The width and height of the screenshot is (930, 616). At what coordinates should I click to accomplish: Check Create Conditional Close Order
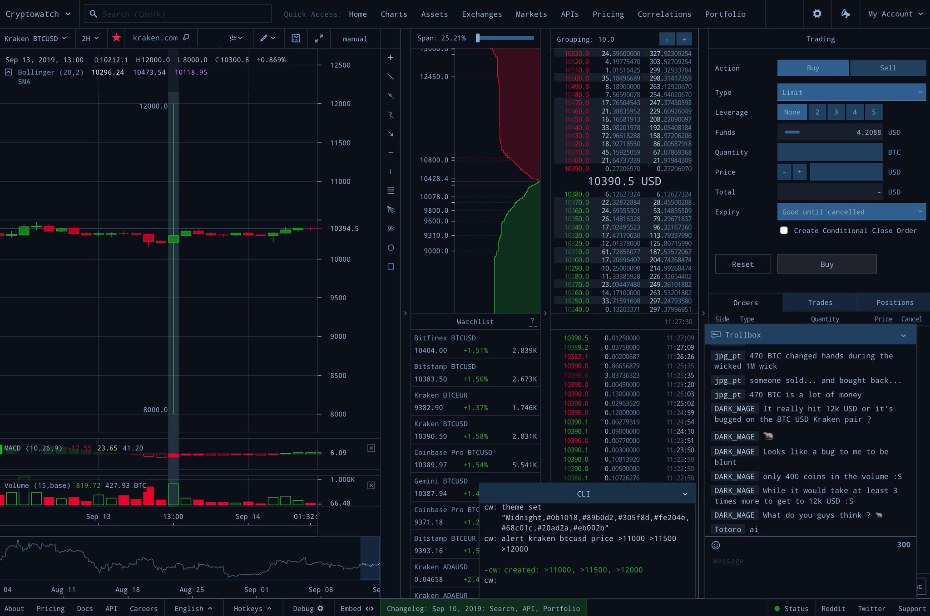pos(784,230)
